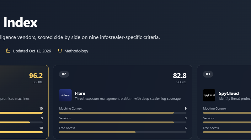The height and width of the screenshot is (140, 251).
Task: Click the Flare vendor name
Action: [80, 93]
